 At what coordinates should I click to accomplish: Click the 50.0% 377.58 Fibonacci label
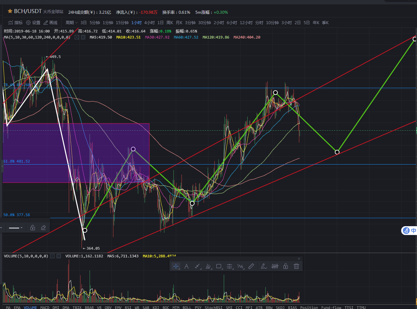click(16, 215)
